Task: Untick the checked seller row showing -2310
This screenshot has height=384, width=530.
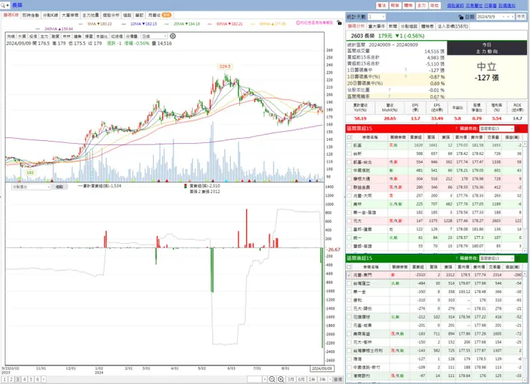Action: click(350, 275)
